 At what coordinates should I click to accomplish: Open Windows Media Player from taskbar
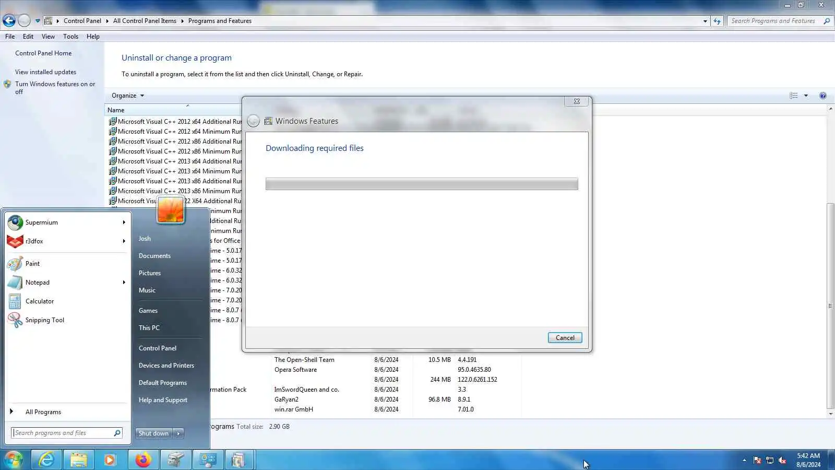(x=110, y=460)
